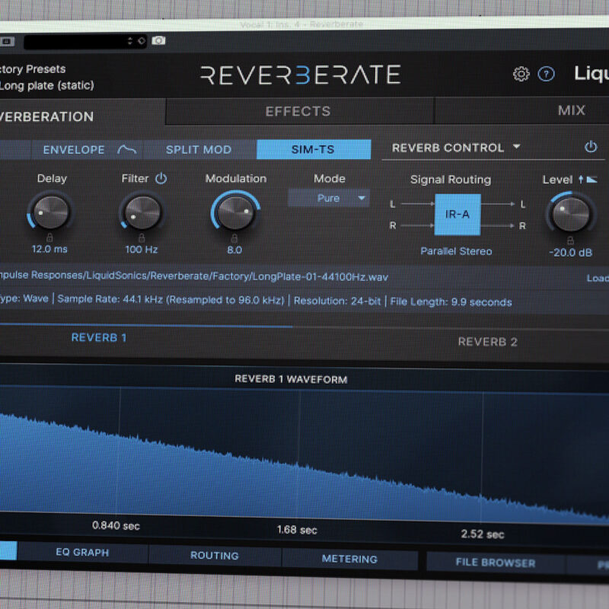
Task: Click the lock under Level knob
Action: [x=570, y=240]
